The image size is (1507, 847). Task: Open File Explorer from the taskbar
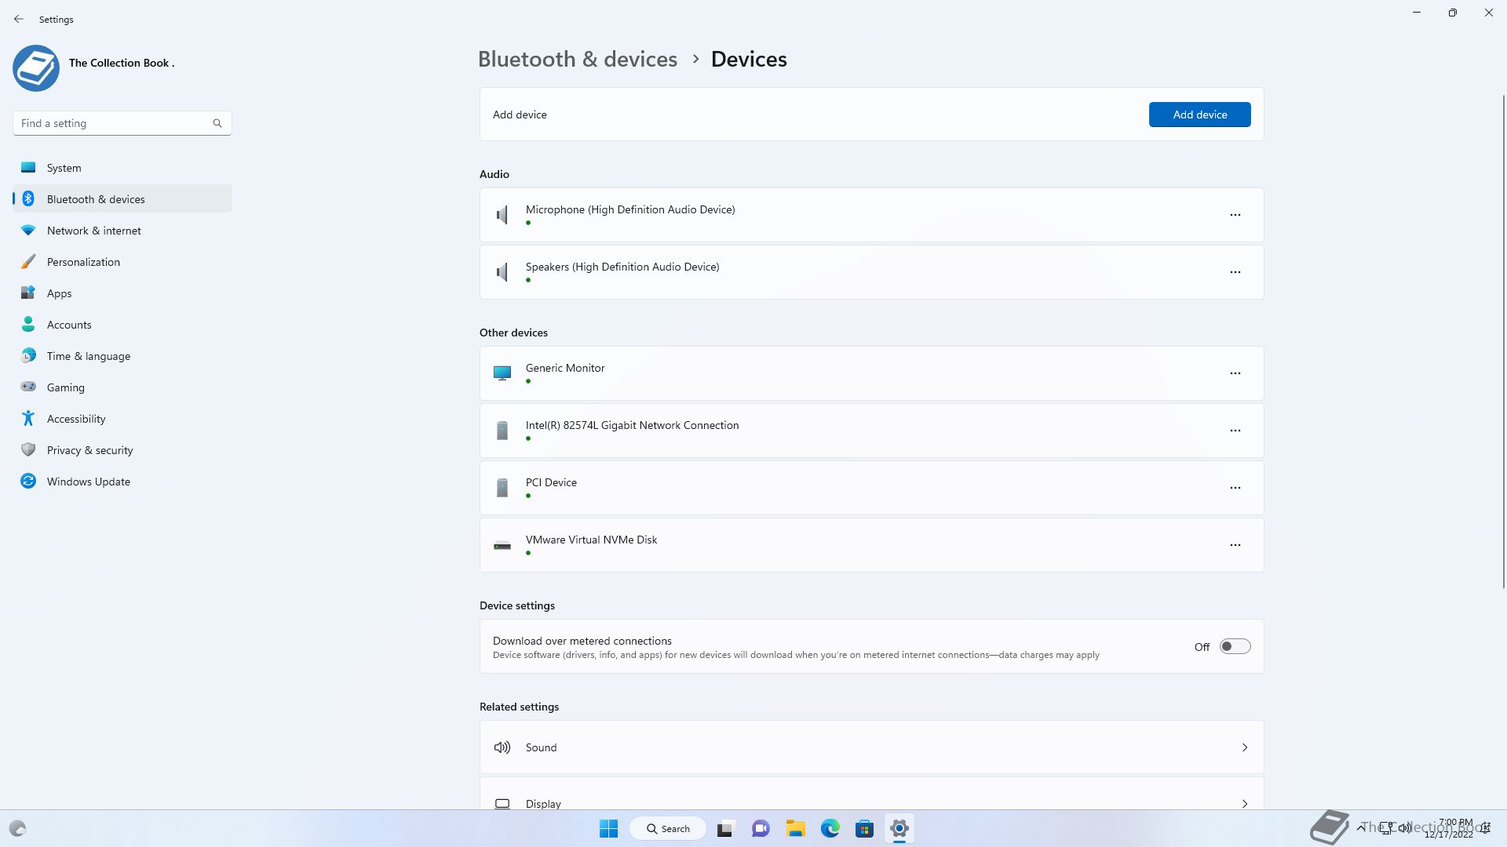coord(795,828)
